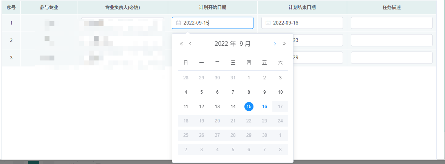Click the task description field in row 1
The height and width of the screenshot is (164, 445).
391,23
